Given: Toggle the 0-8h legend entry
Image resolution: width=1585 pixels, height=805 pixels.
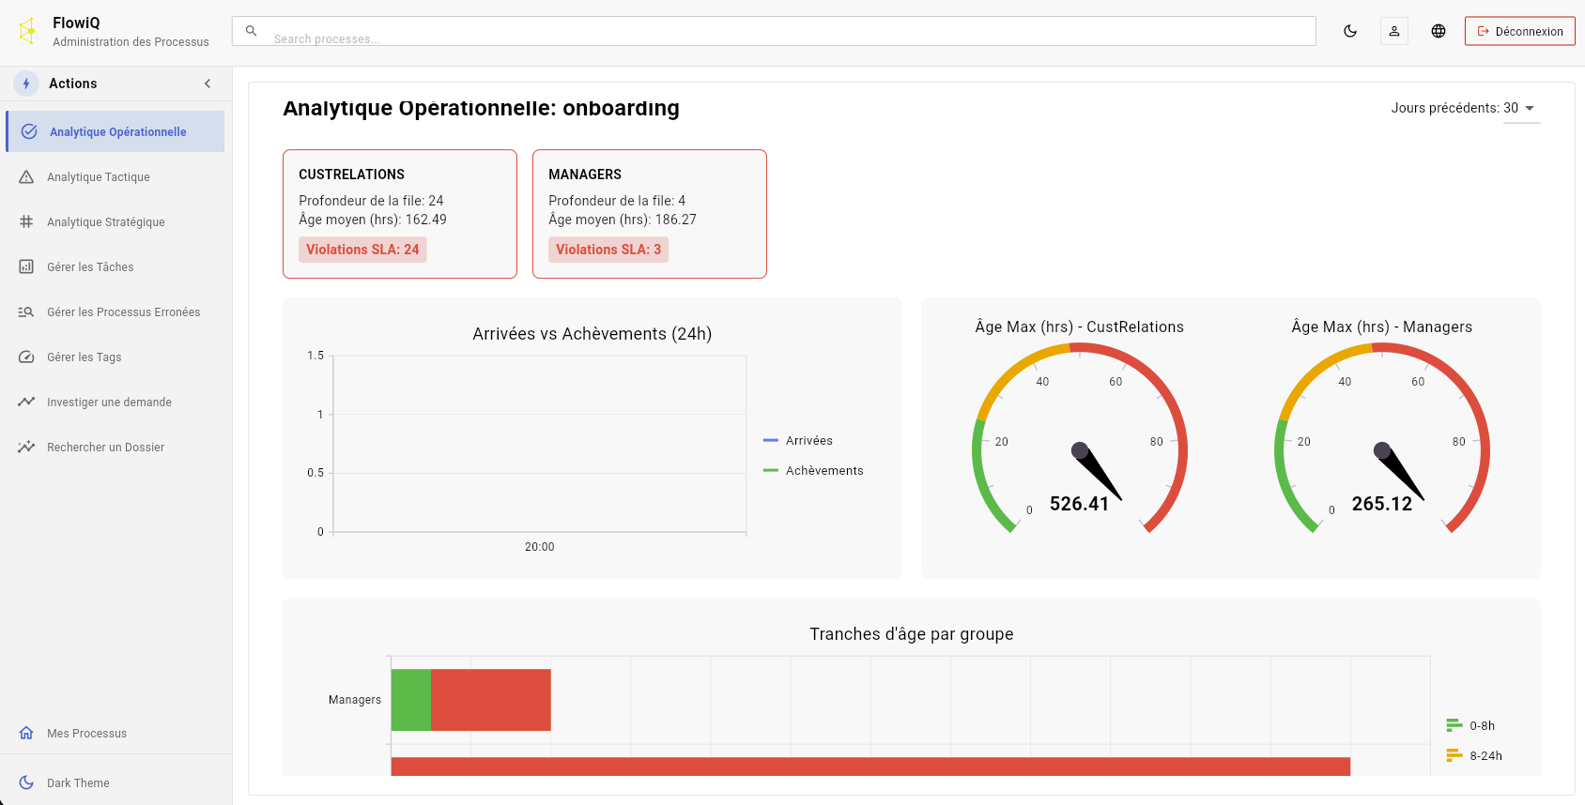Looking at the screenshot, I should pyautogui.click(x=1470, y=726).
